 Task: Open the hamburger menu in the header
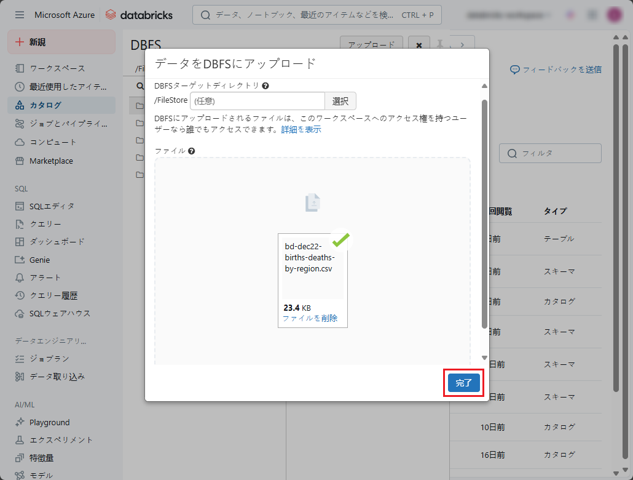pos(20,15)
